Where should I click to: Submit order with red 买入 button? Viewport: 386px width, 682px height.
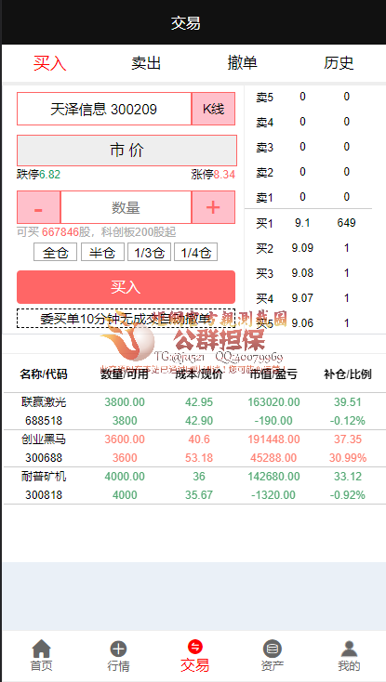126,287
